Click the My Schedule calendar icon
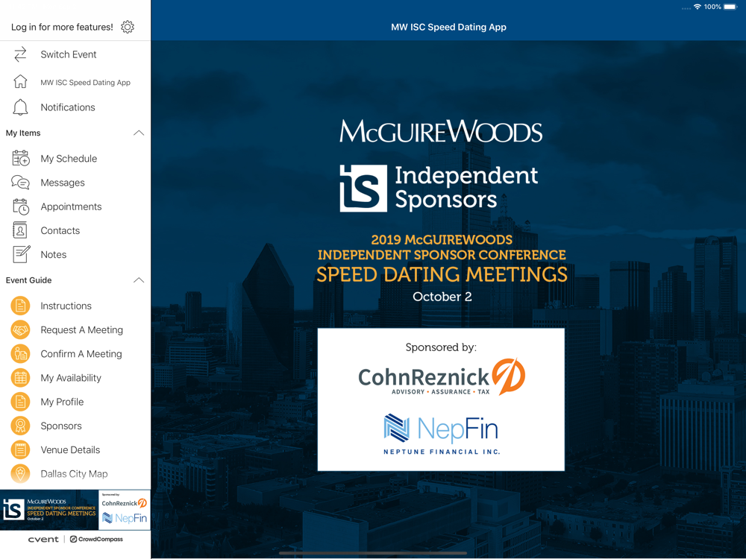This screenshot has height=559, width=746. click(x=20, y=158)
